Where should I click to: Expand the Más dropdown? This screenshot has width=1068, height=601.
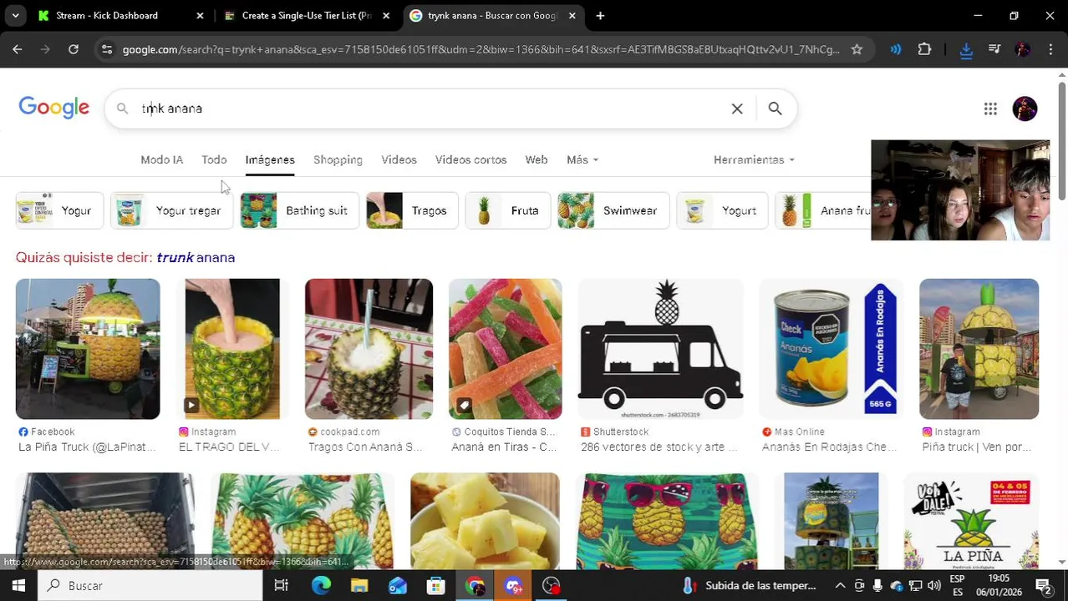(582, 159)
